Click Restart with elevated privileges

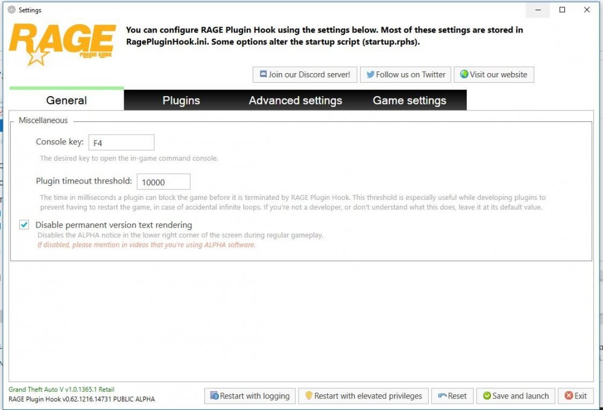[364, 396]
